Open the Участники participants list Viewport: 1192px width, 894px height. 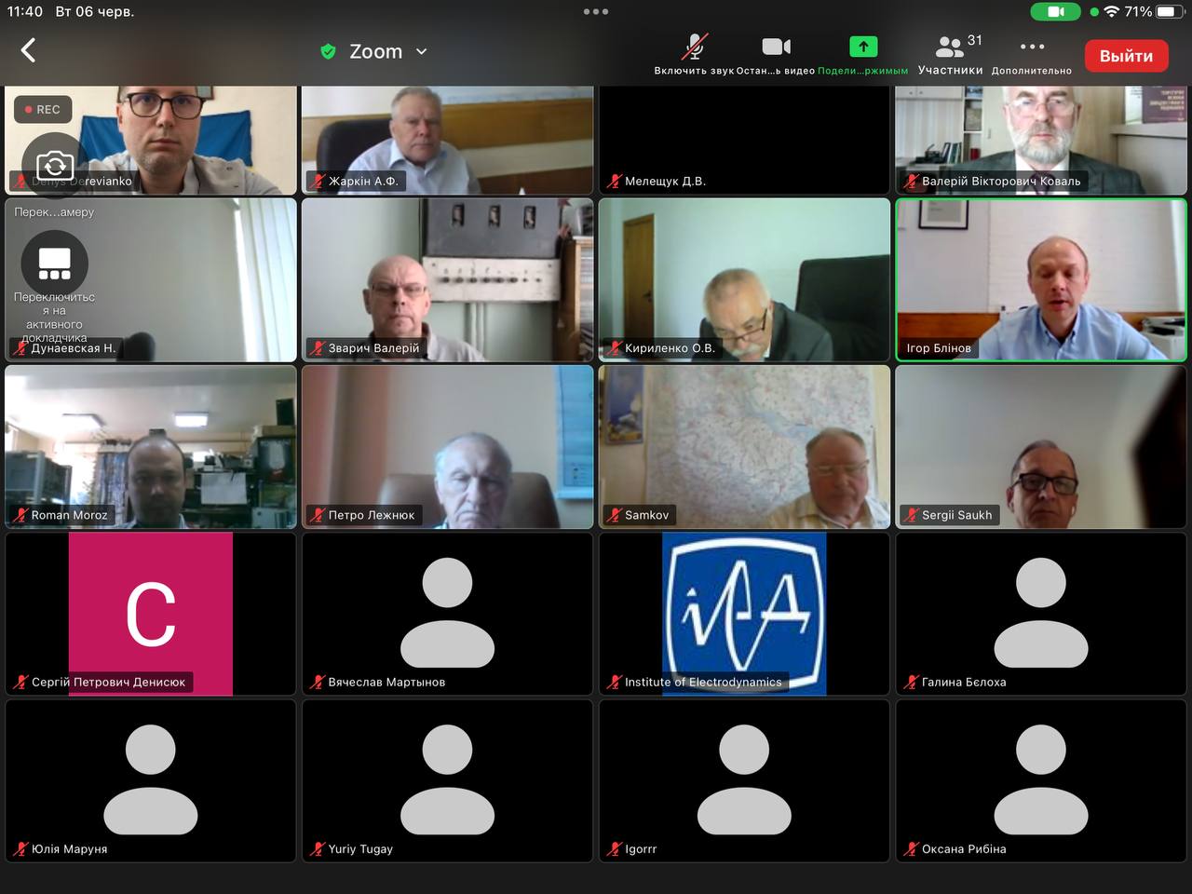click(x=950, y=56)
